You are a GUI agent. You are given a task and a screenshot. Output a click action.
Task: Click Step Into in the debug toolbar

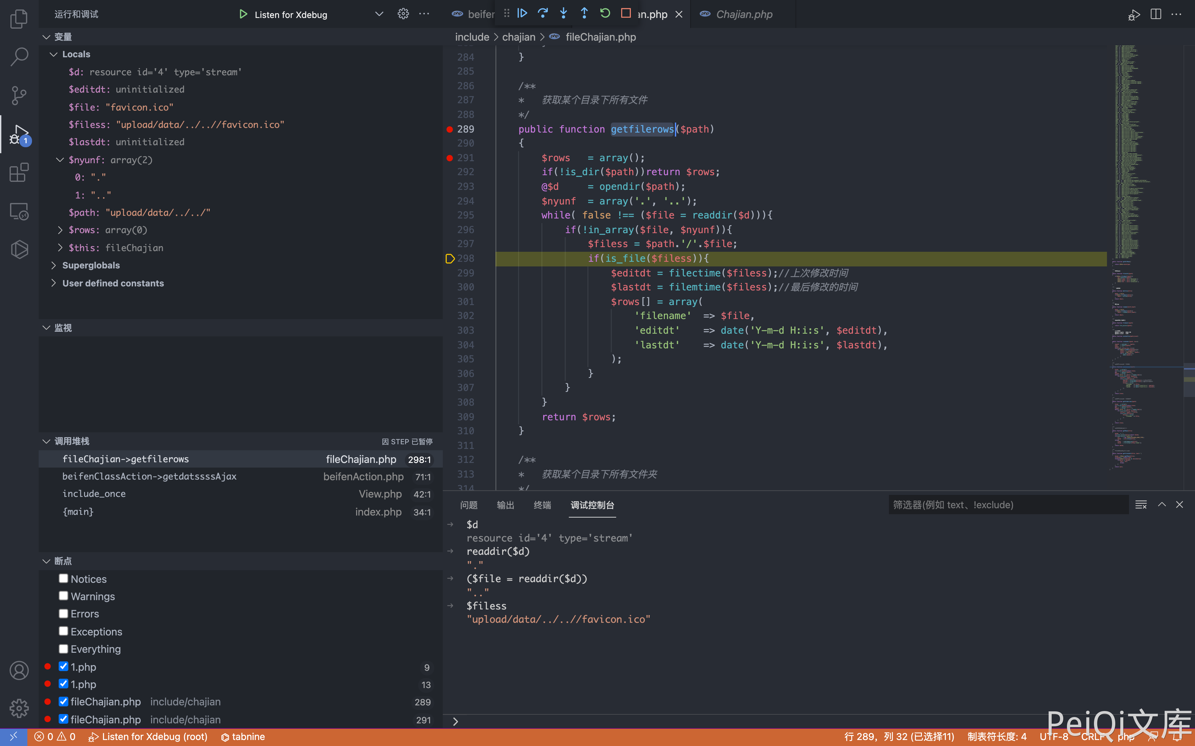click(x=563, y=13)
